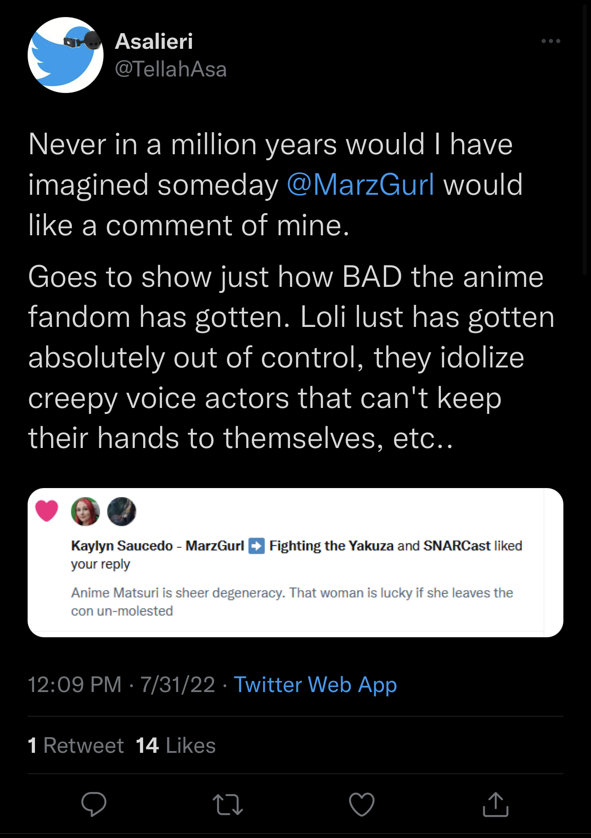
Task: Expand the embedded notification screenshot image
Action: 295,563
